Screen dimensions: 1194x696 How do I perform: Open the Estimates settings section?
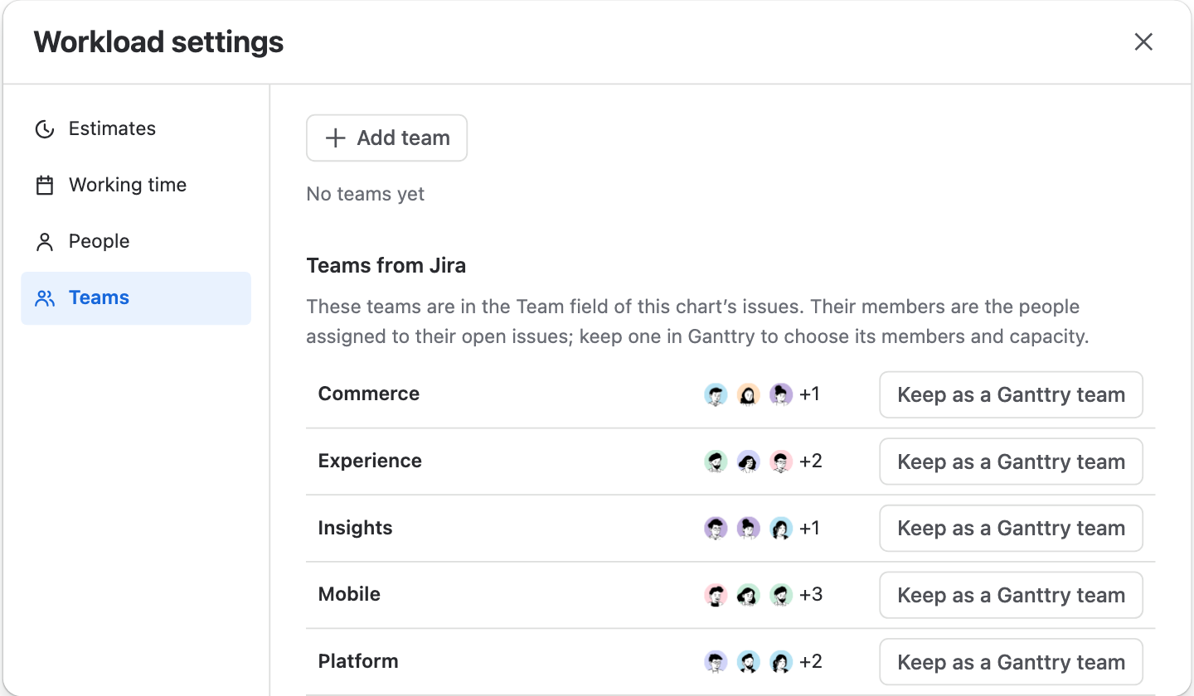[x=136, y=129]
